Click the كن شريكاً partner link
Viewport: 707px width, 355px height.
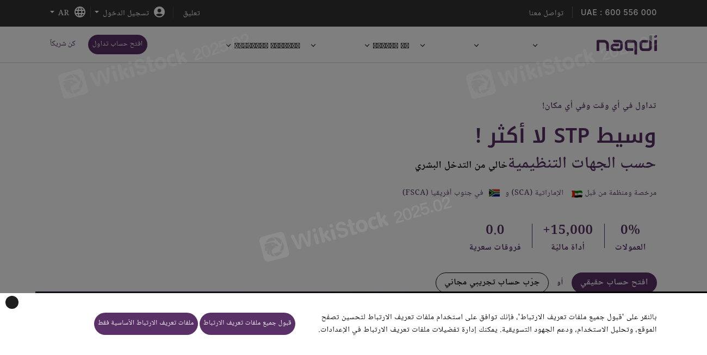pos(63,43)
